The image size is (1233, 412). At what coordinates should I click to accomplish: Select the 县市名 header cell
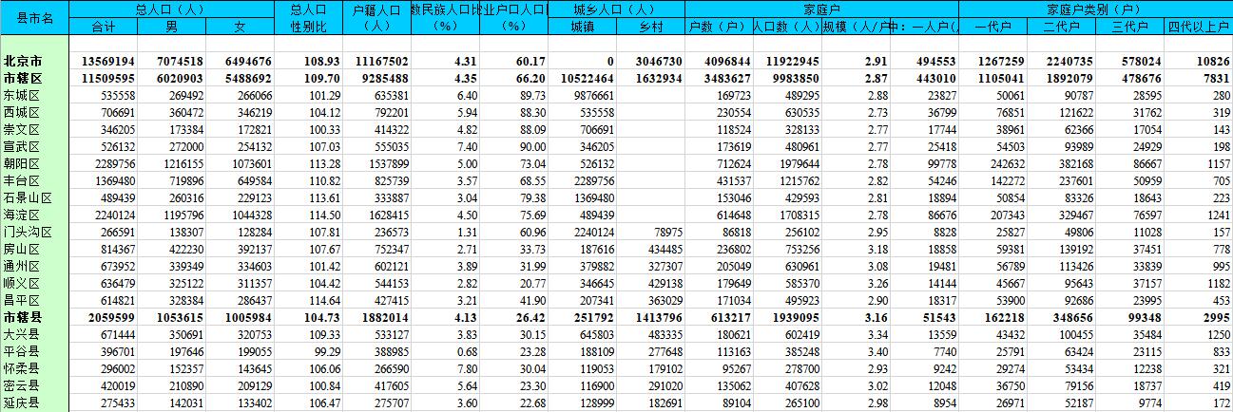pyautogui.click(x=34, y=18)
